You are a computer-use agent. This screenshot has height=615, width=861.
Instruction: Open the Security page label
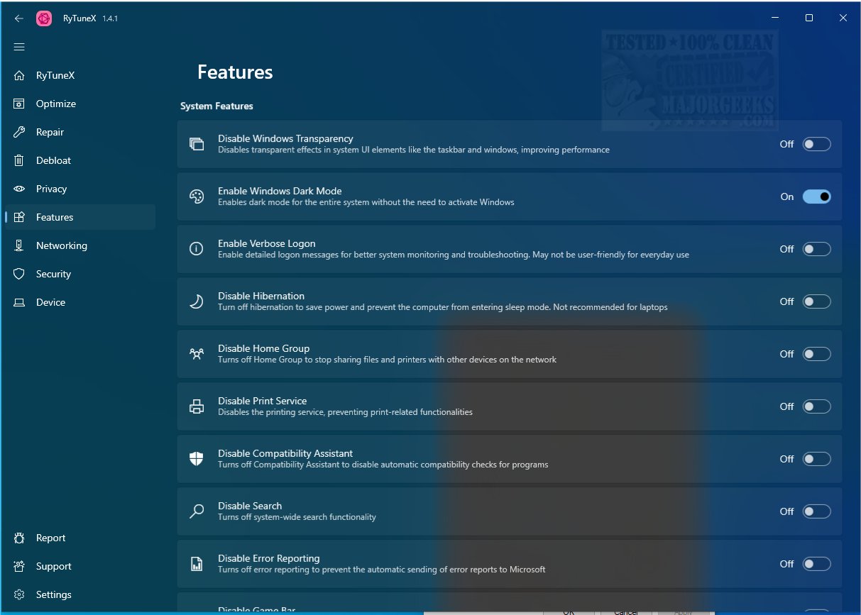[x=53, y=274]
